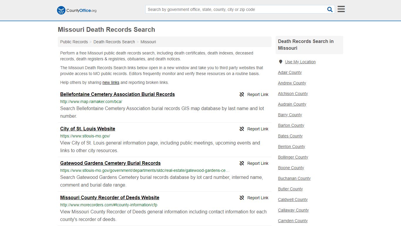Click broken-link icon for City of St. Louis
The image size is (401, 226).
pyautogui.click(x=242, y=129)
